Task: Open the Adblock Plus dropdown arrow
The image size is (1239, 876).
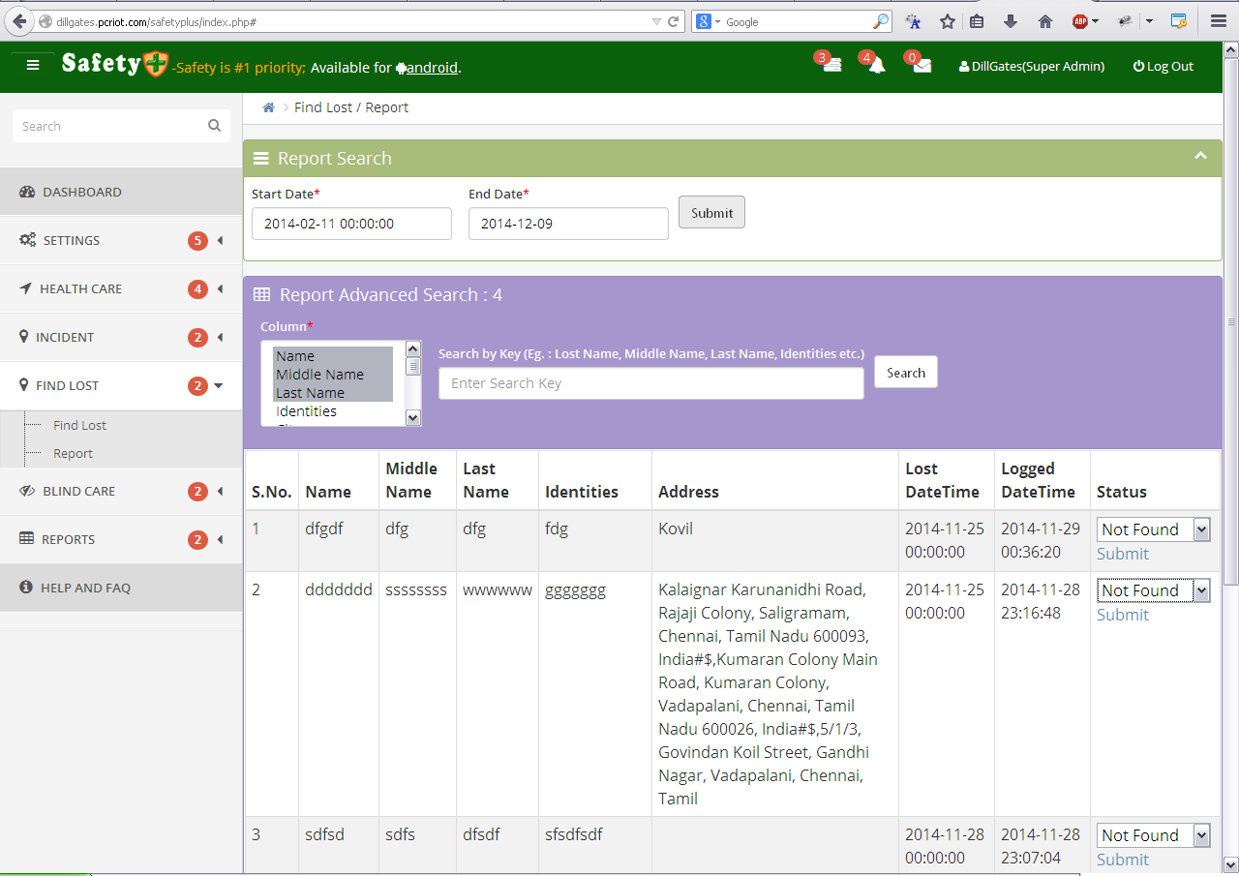Action: [x=1096, y=21]
